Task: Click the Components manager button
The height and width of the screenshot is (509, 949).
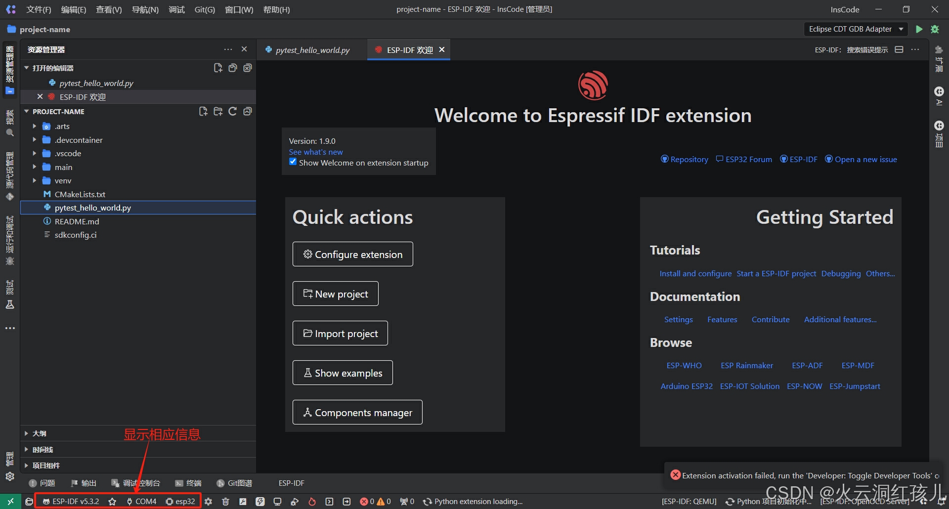Action: 357,412
